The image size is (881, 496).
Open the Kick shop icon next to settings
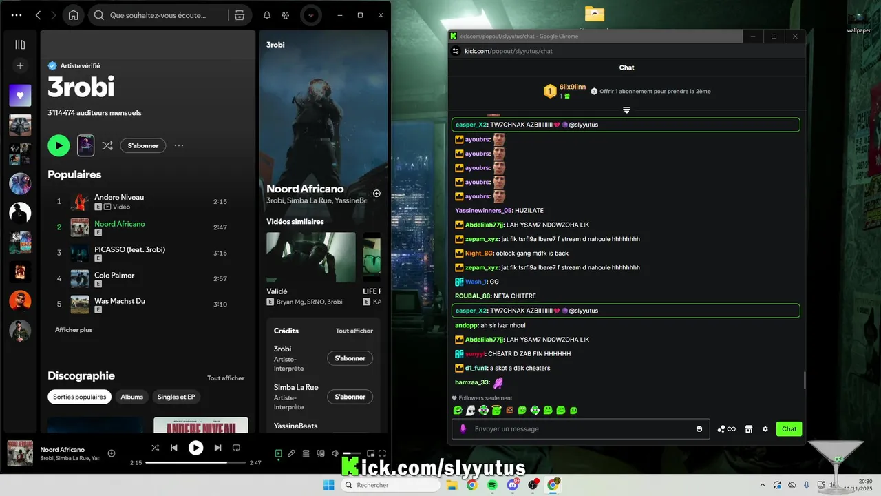coord(749,429)
